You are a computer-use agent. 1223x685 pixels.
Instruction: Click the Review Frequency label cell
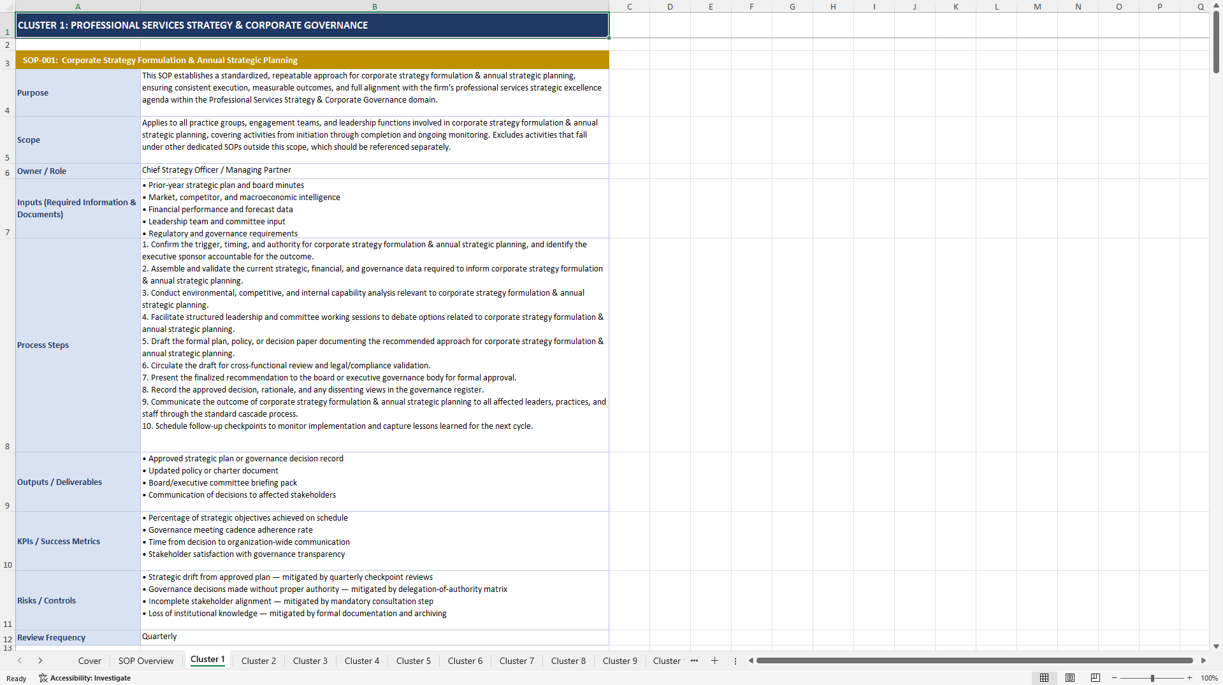pyautogui.click(x=78, y=637)
